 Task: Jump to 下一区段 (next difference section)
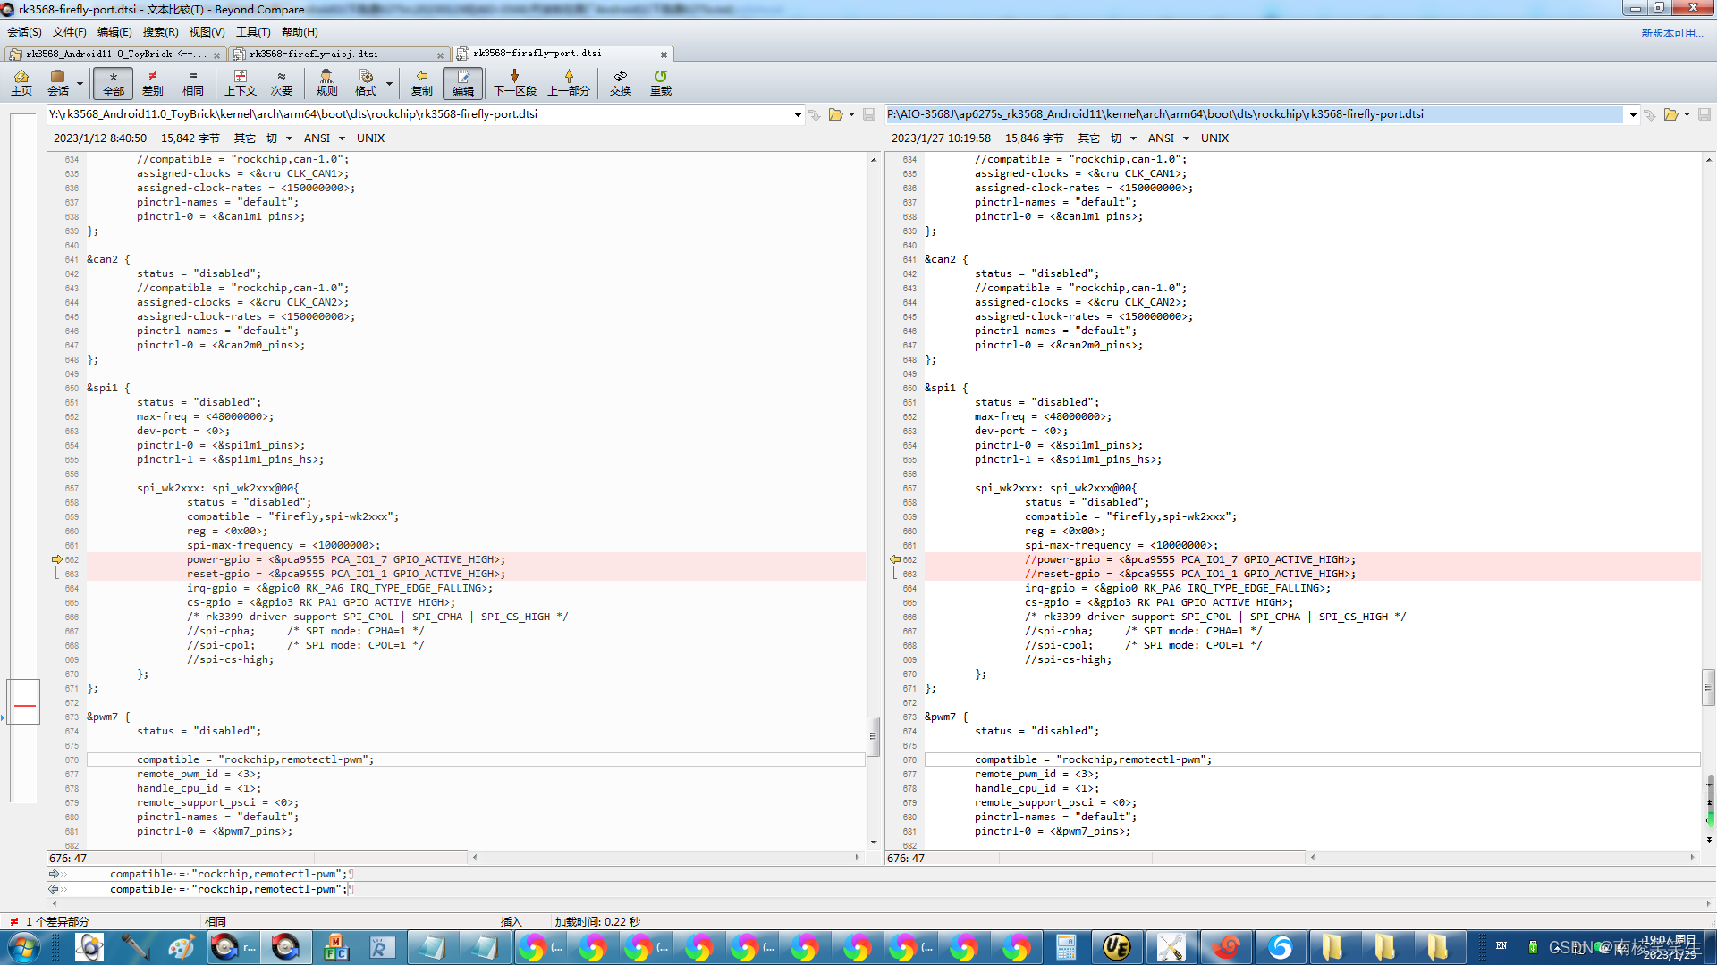(x=514, y=83)
